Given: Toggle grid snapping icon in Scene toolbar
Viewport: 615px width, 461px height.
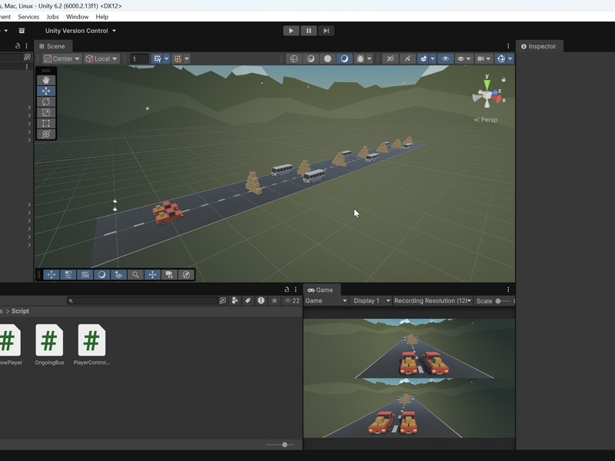Looking at the screenshot, I should (x=158, y=59).
